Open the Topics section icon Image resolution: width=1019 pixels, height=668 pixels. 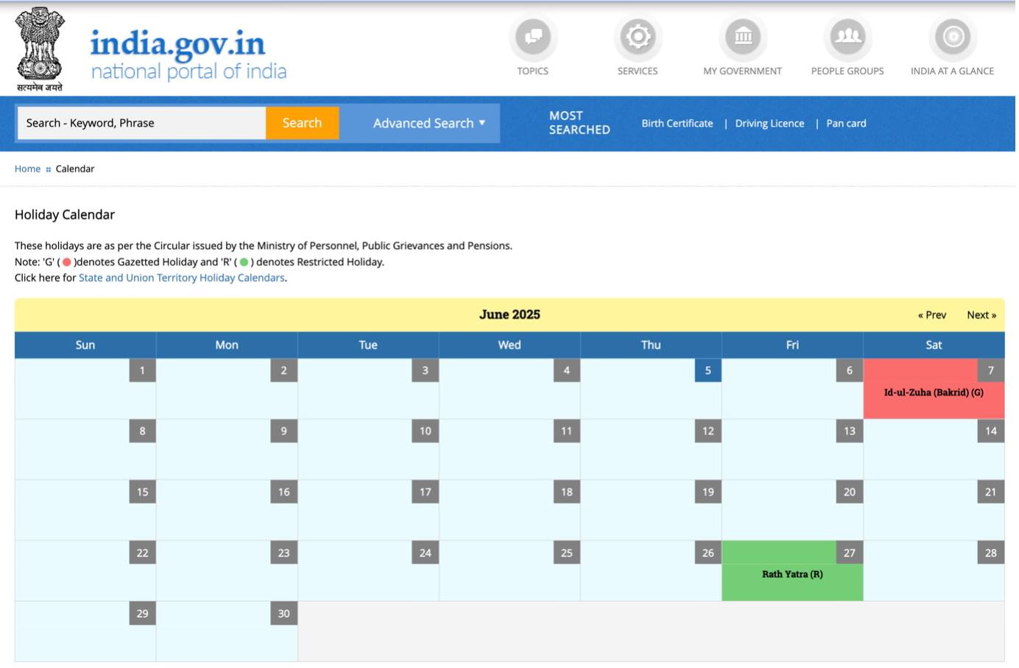click(532, 37)
